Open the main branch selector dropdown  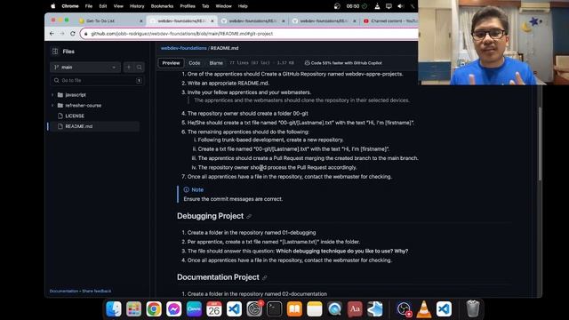[x=85, y=68]
